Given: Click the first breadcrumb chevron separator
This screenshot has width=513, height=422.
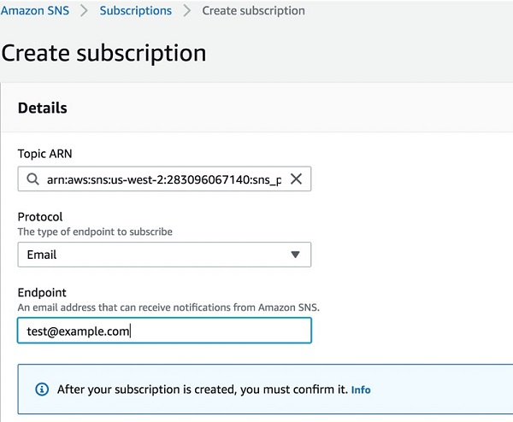Looking at the screenshot, I should tap(84, 11).
